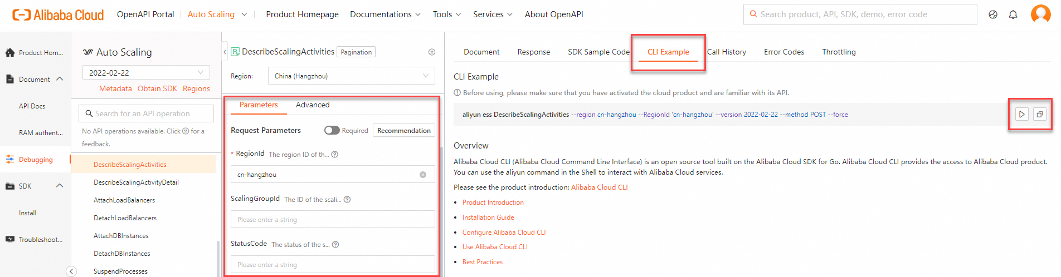
Task: Switch to the SDK Sample Code tab
Action: 598,52
